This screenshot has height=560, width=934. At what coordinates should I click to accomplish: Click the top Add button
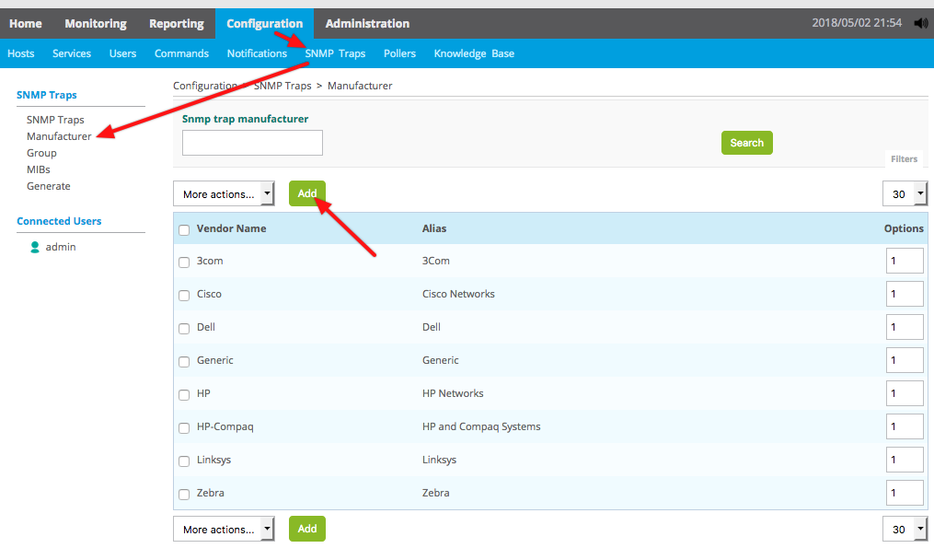[x=307, y=193]
